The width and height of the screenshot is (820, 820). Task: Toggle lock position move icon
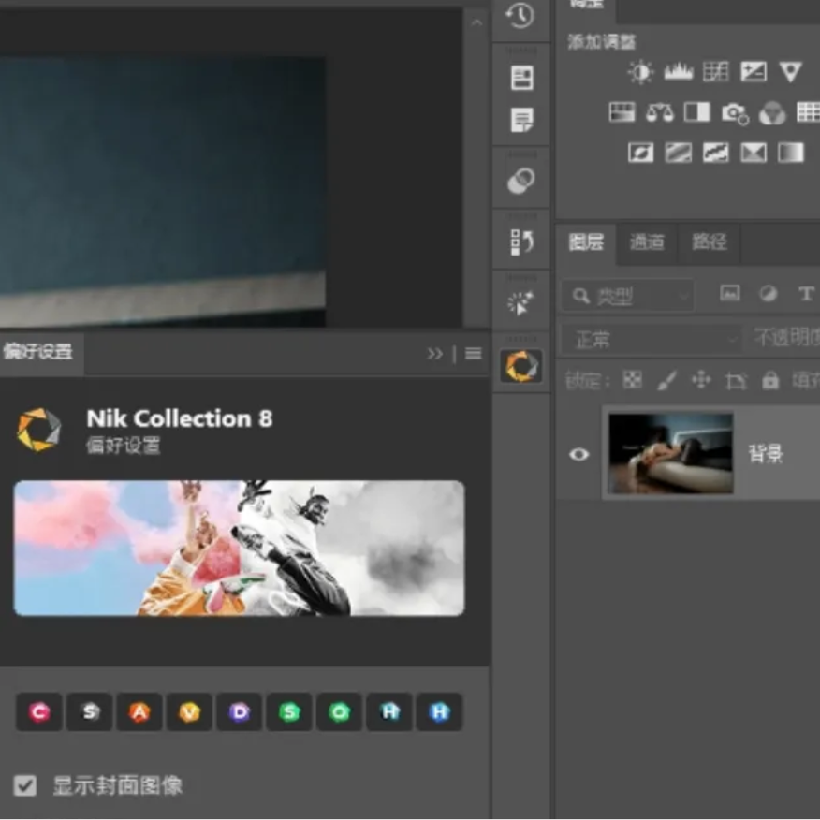701,380
